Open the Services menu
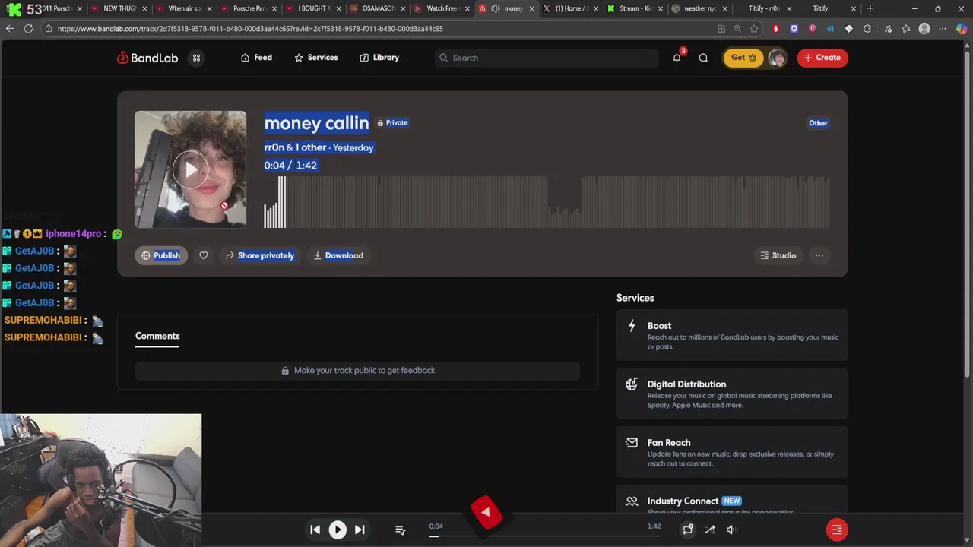Viewport: 973px width, 547px height. (315, 58)
